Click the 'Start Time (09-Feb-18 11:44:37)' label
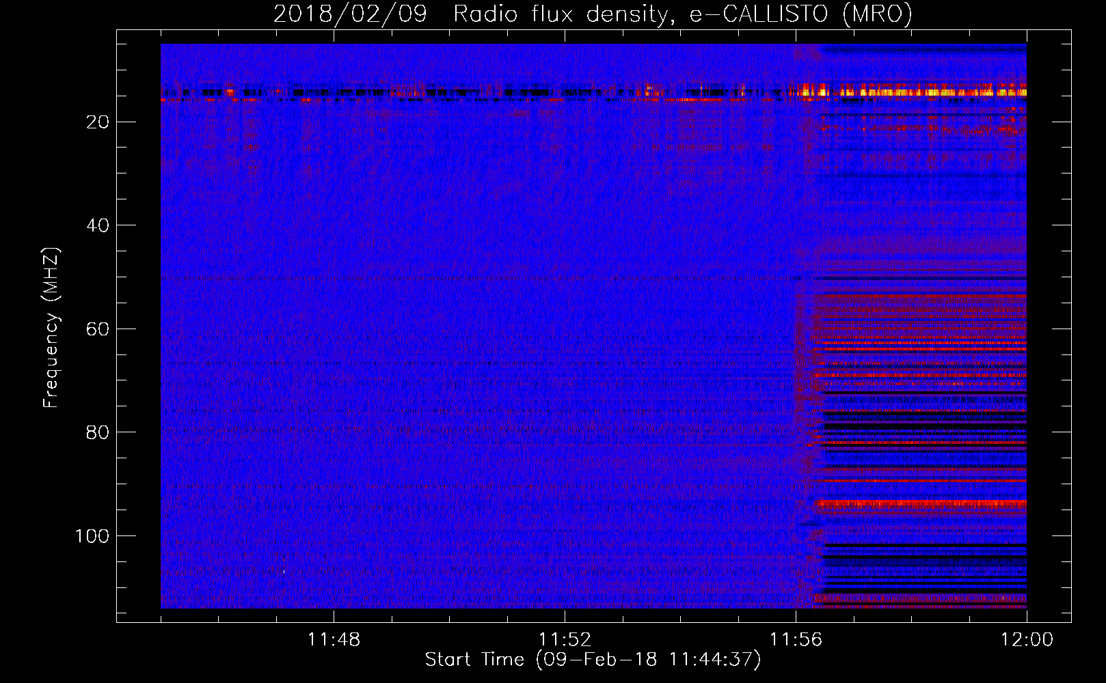Image resolution: width=1106 pixels, height=683 pixels. (x=593, y=660)
